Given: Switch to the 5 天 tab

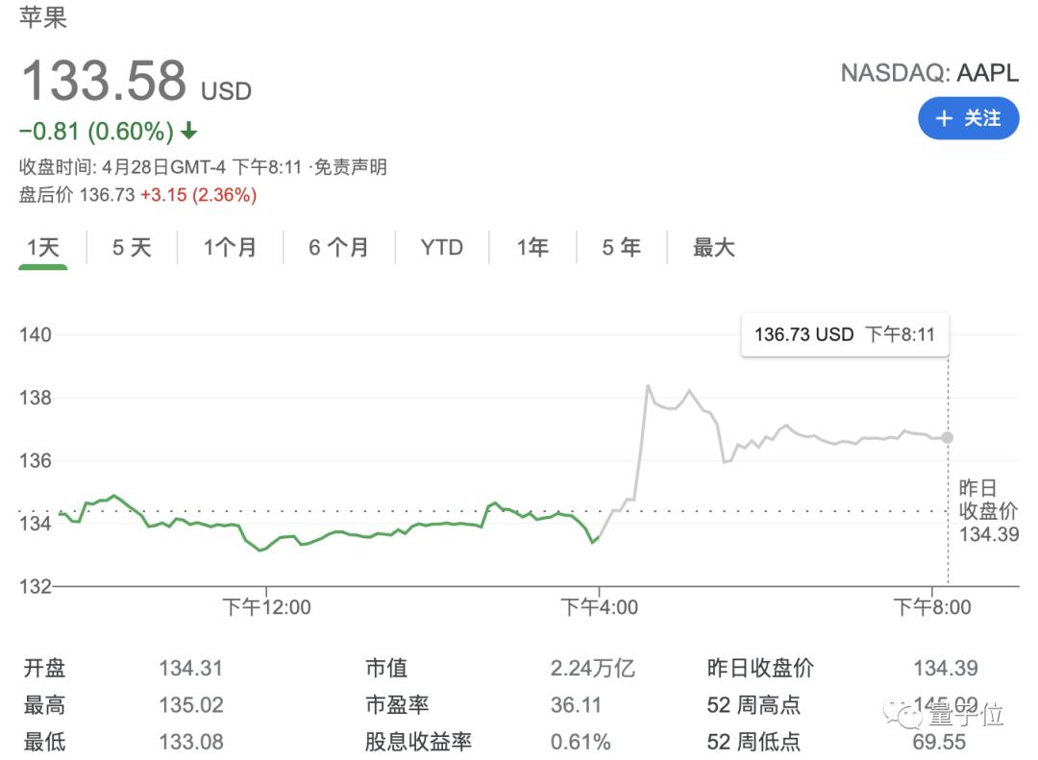Looking at the screenshot, I should point(132,248).
